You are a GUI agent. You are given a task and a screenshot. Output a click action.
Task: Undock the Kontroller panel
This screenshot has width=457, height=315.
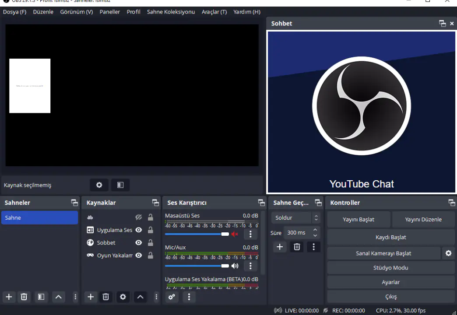pyautogui.click(x=451, y=203)
